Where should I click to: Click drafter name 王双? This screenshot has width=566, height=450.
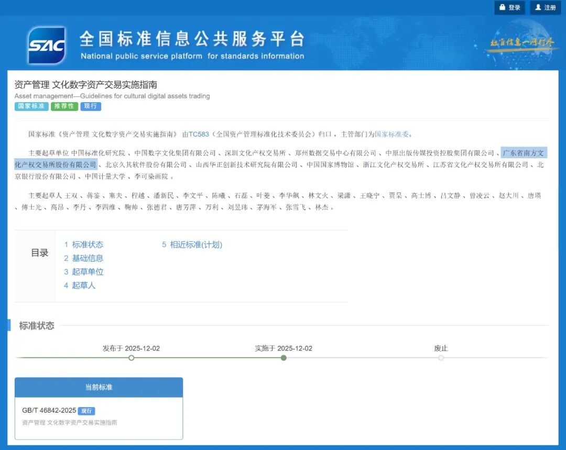[x=71, y=195]
